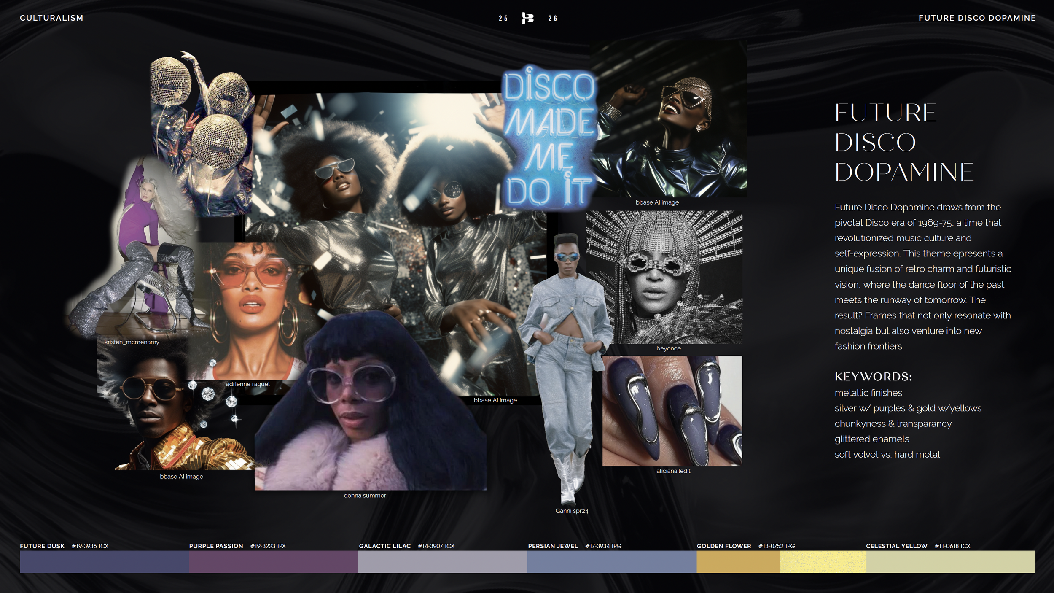The height and width of the screenshot is (593, 1054).
Task: Click the CELESTIAL YELLOW #11-0618 TCX label
Action: click(x=918, y=546)
